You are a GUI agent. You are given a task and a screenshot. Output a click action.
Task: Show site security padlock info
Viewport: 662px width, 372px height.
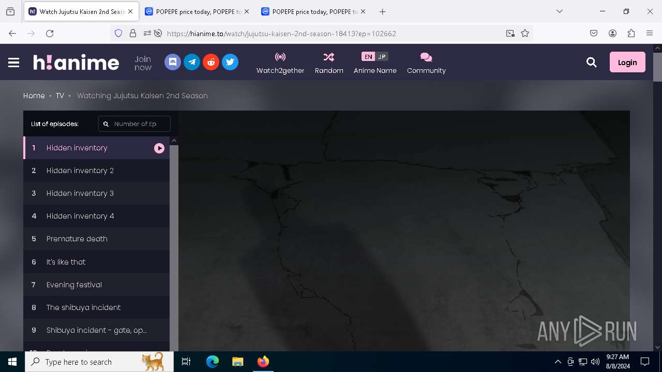pyautogui.click(x=133, y=33)
